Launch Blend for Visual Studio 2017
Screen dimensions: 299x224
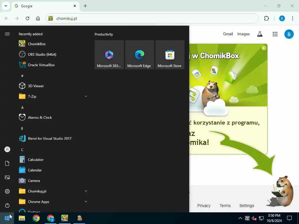(53, 139)
